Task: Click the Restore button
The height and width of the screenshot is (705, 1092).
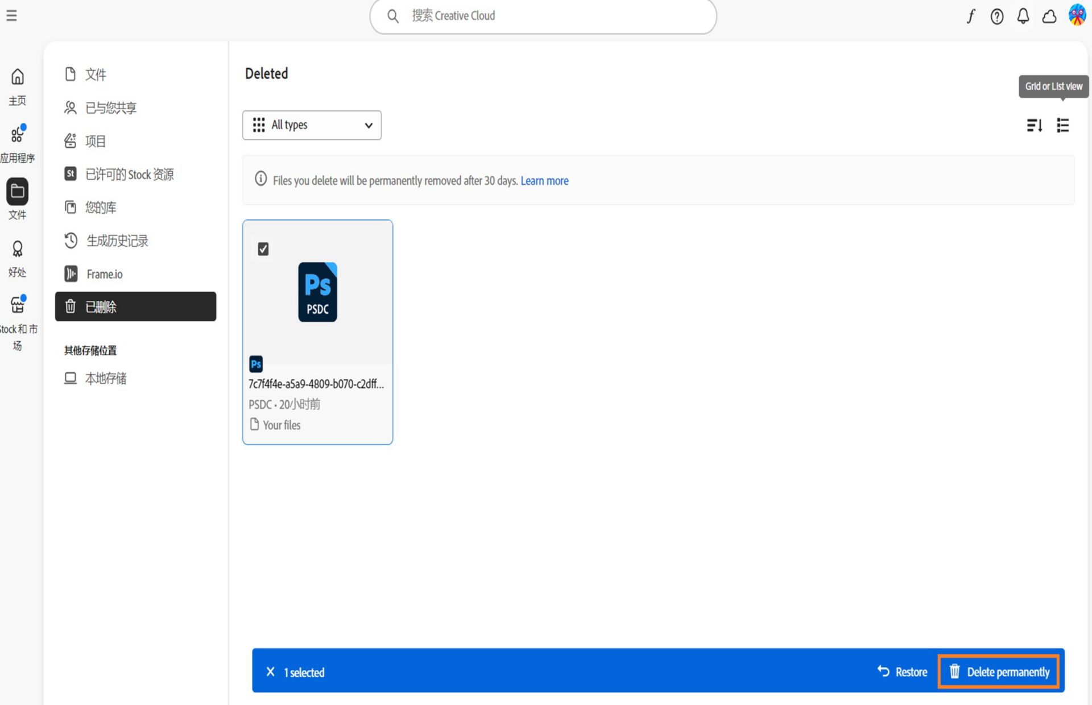Action: pyautogui.click(x=902, y=672)
